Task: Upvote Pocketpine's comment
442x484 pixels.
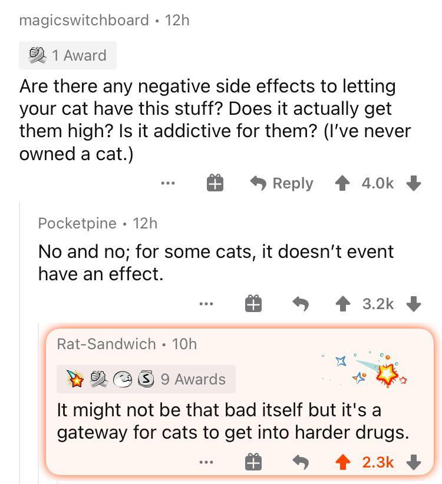Action: (x=342, y=304)
